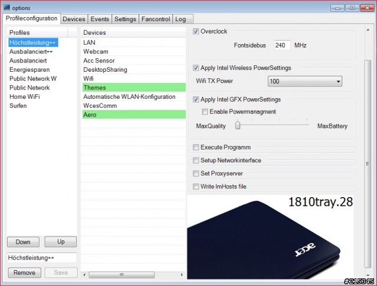Select the Home WiFi profile

(24, 97)
